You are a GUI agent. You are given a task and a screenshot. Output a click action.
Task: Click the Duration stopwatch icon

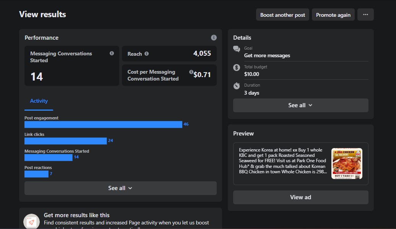[237, 86]
